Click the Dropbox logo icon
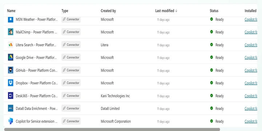The height and width of the screenshot is (131, 262). click(11, 83)
